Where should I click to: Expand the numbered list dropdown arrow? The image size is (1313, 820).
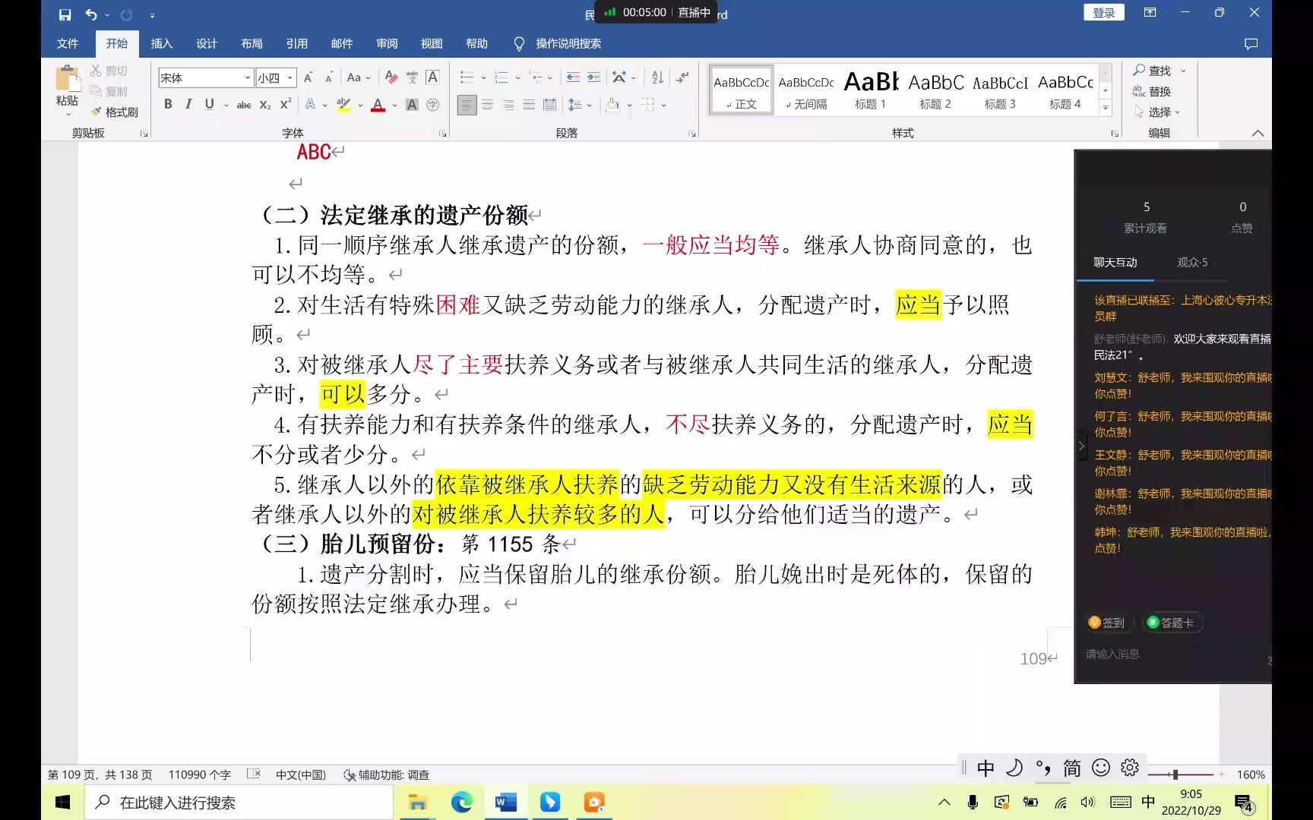tap(518, 77)
